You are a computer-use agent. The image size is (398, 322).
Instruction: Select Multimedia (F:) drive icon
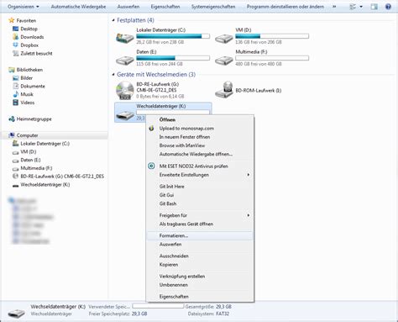224,60
